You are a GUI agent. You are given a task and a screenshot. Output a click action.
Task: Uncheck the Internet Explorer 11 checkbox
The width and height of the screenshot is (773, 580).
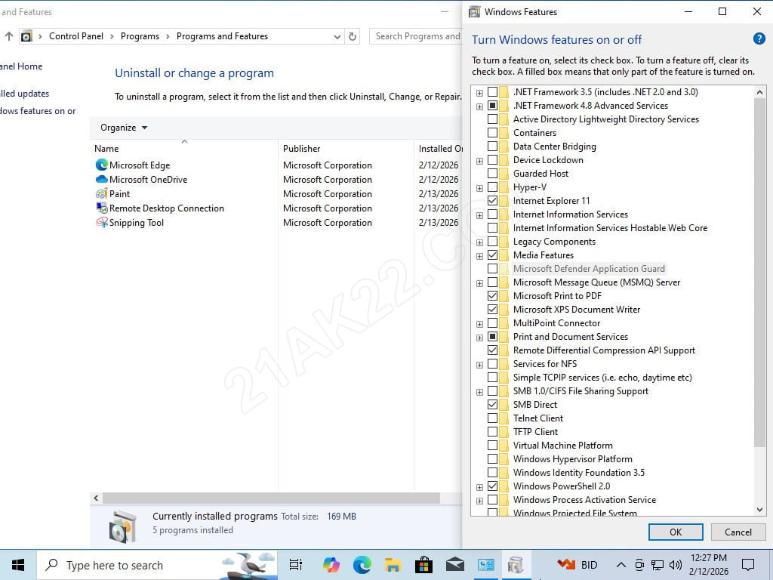coord(492,201)
